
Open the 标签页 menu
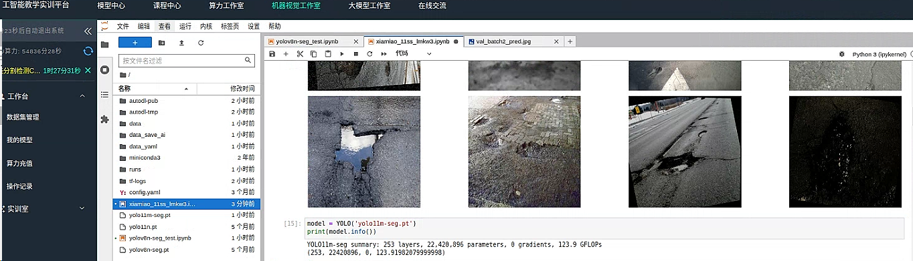(x=230, y=27)
